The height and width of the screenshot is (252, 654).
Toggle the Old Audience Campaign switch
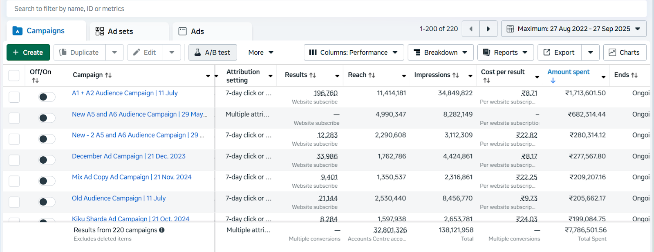[47, 202]
